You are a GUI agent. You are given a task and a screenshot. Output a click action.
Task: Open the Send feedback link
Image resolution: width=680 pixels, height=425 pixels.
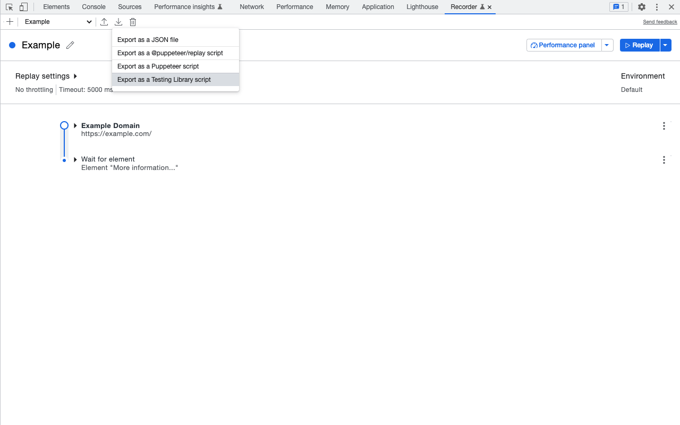tap(660, 22)
